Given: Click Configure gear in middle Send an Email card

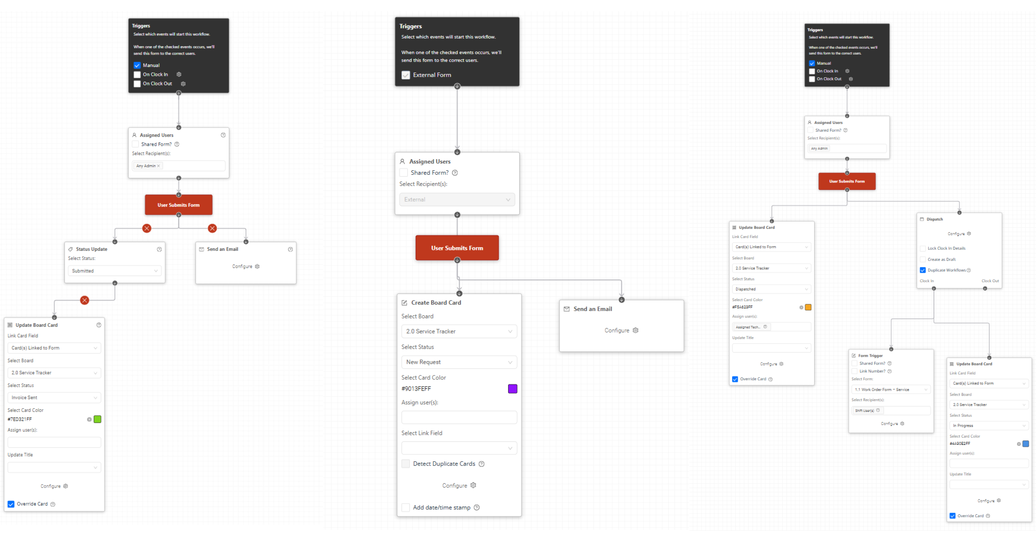Looking at the screenshot, I should point(635,330).
